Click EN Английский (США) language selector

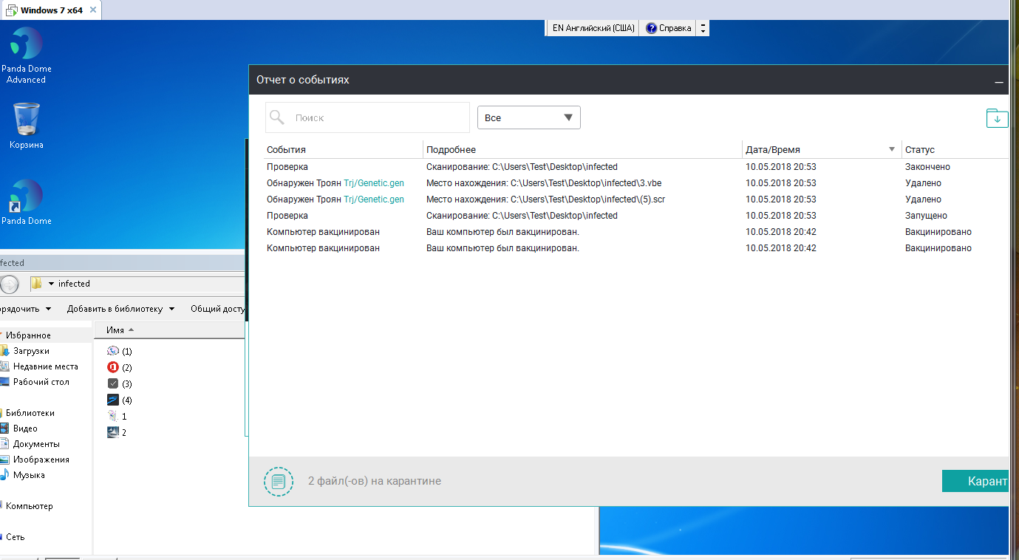[593, 28]
